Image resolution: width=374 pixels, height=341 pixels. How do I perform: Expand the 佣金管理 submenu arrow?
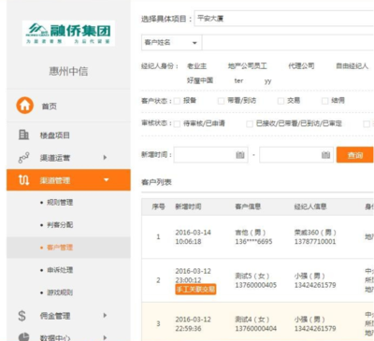(x=105, y=316)
